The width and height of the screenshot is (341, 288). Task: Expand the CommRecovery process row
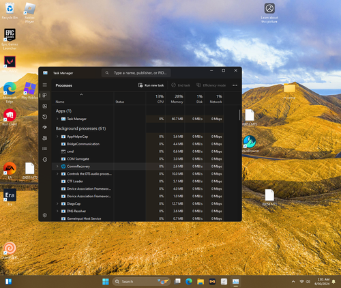[x=57, y=167]
